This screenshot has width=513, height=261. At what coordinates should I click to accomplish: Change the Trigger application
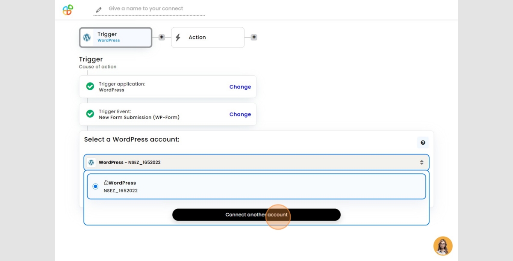pos(240,87)
